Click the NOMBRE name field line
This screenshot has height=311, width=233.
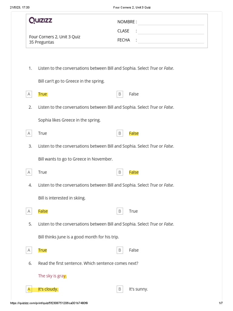click(171, 22)
